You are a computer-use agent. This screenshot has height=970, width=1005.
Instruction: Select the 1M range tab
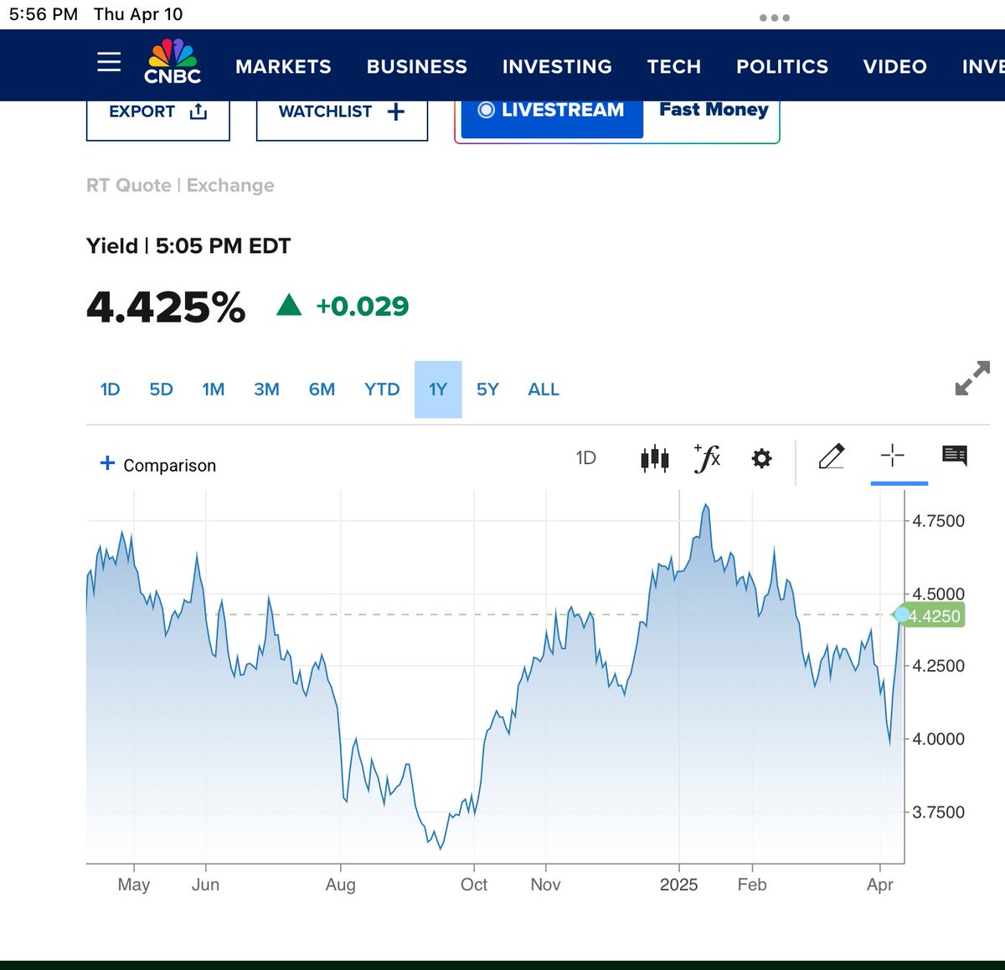pos(214,390)
